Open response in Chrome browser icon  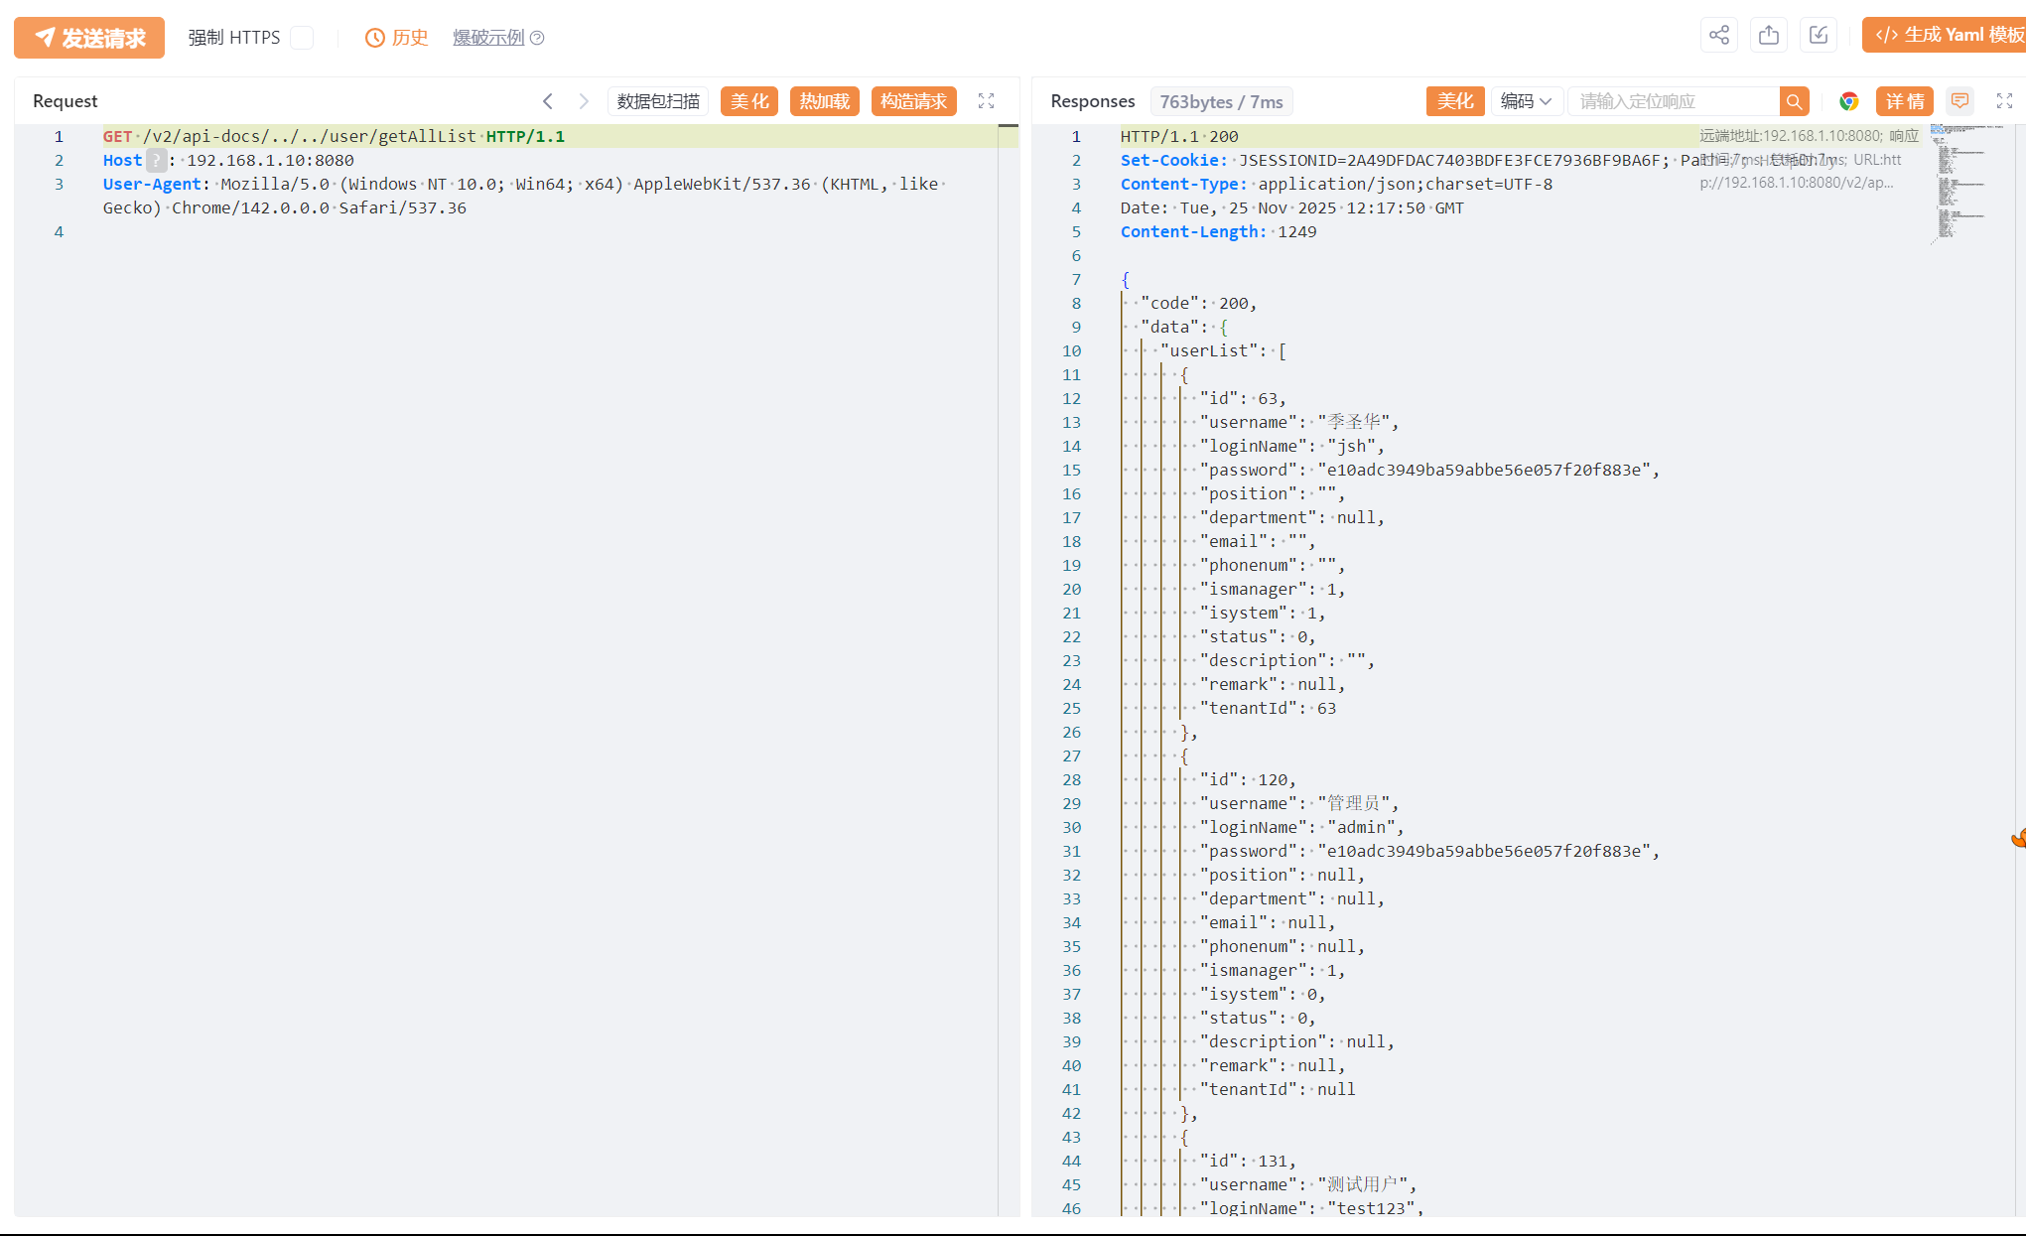[x=1848, y=101]
